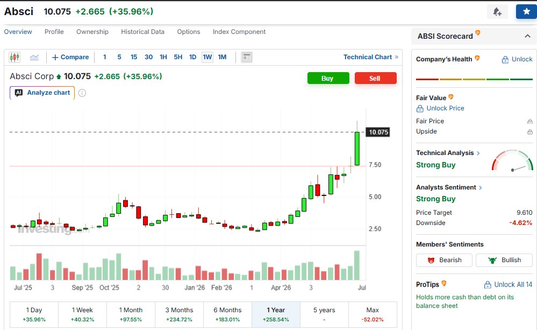Select the 1 Day range
The width and height of the screenshot is (537, 330).
pyautogui.click(x=34, y=314)
